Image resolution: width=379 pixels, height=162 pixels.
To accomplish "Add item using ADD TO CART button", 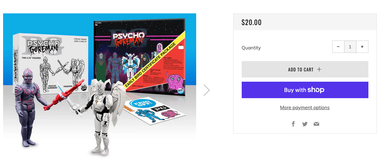I will tap(305, 69).
